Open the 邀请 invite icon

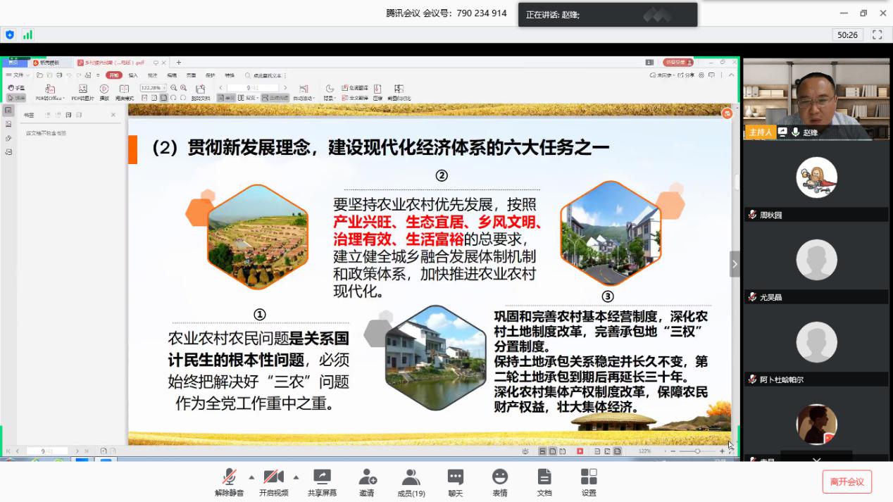[x=367, y=482]
